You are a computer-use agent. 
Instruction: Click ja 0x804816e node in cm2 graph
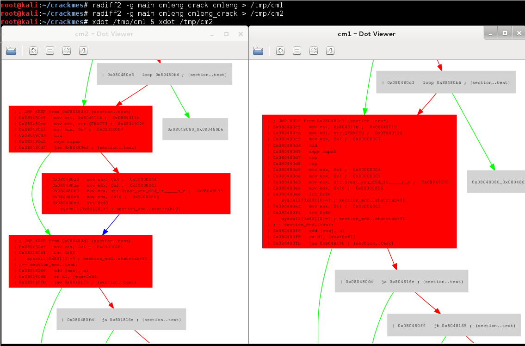(x=121, y=319)
